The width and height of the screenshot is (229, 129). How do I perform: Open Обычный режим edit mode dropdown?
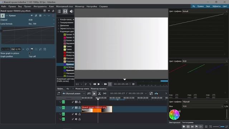coord(74,94)
